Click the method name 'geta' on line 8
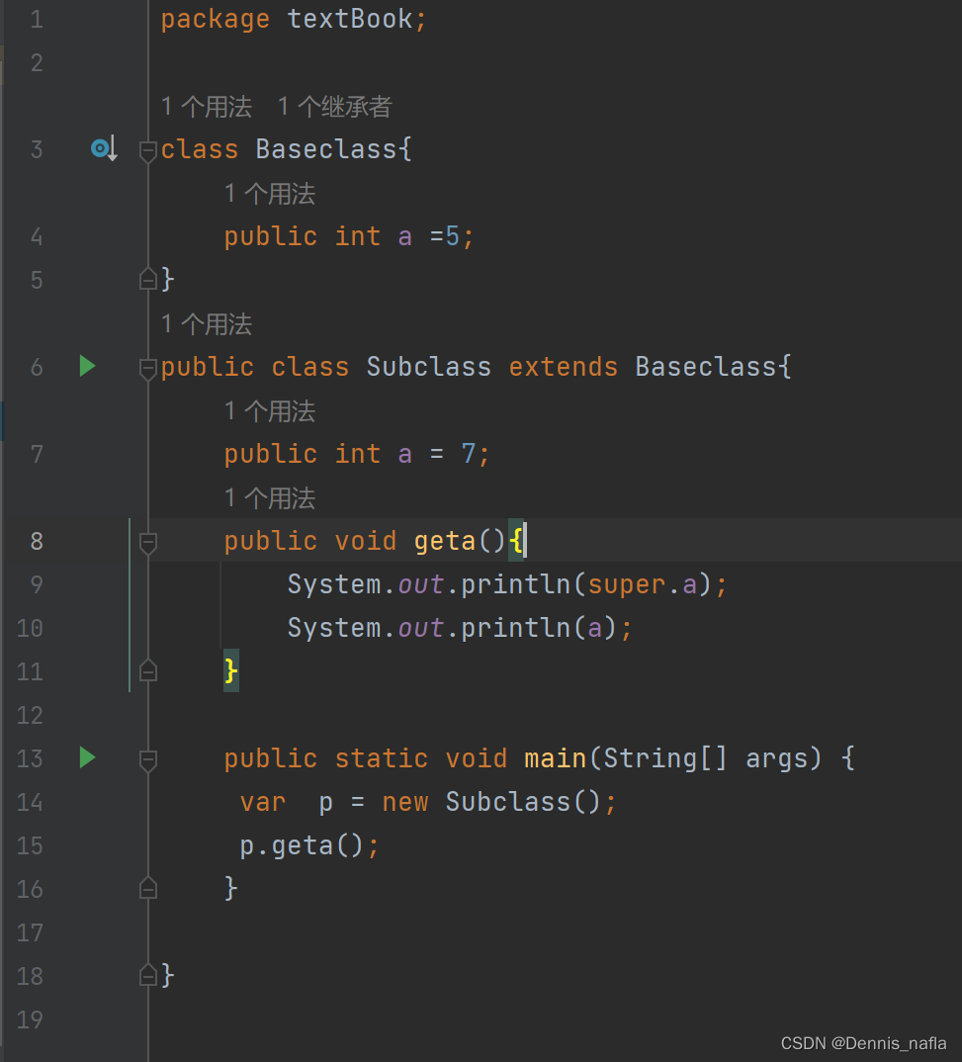 click(x=445, y=541)
